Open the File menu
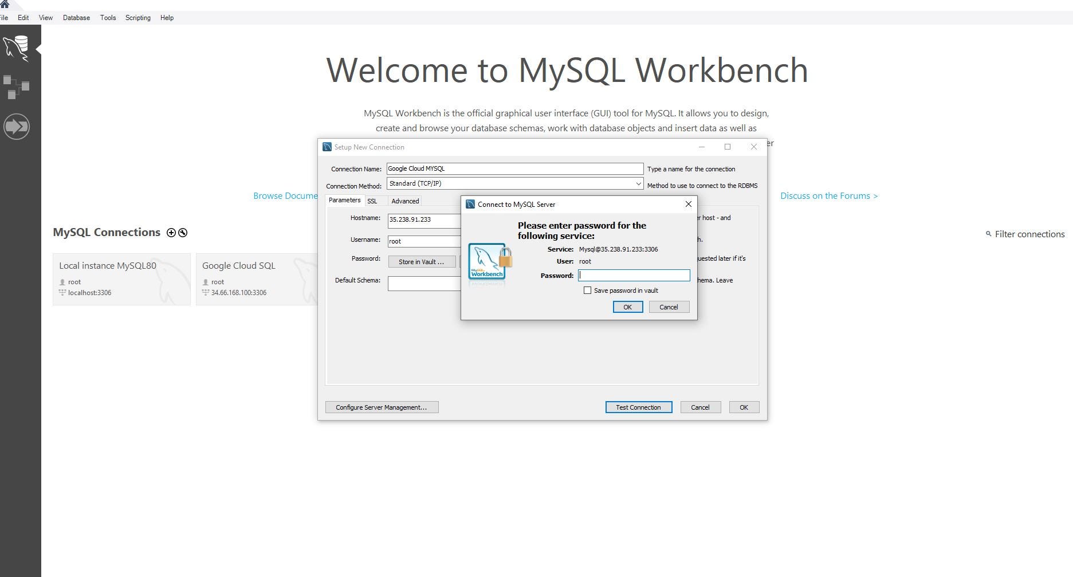Viewport: 1073px width, 577px height. (x=3, y=18)
